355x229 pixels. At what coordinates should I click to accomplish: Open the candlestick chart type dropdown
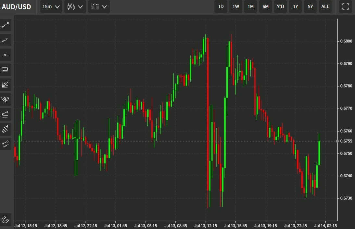click(x=75, y=6)
